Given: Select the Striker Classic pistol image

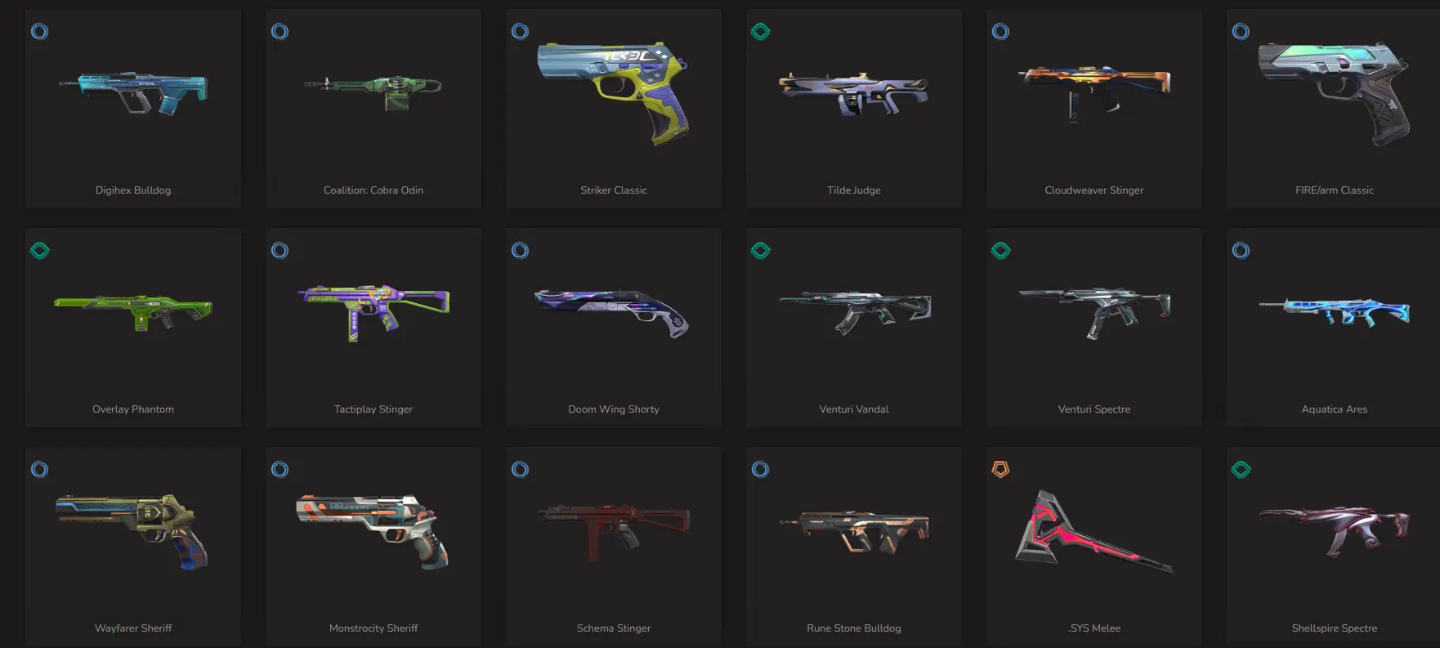Looking at the screenshot, I should click(x=613, y=92).
